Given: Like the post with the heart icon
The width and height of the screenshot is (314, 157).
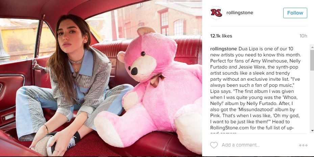Looking at the screenshot, I should tap(214, 145).
